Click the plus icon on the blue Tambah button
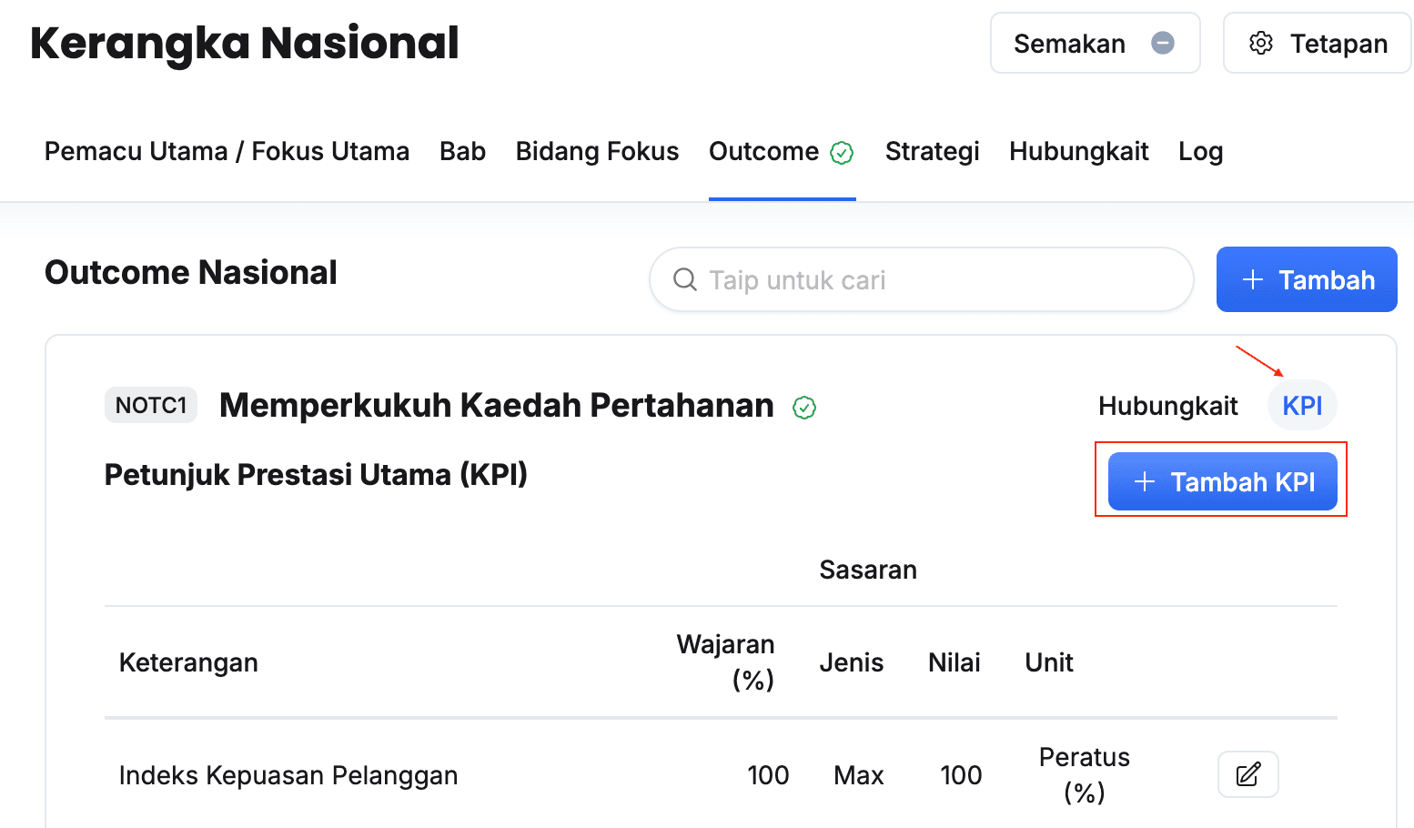 click(x=1252, y=279)
